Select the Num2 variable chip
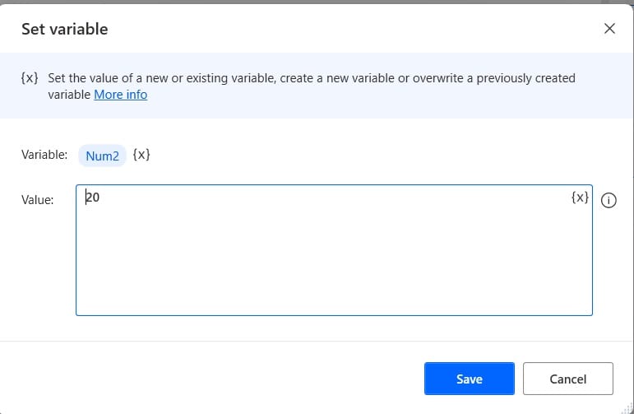Image resolution: width=634 pixels, height=414 pixels. click(102, 156)
